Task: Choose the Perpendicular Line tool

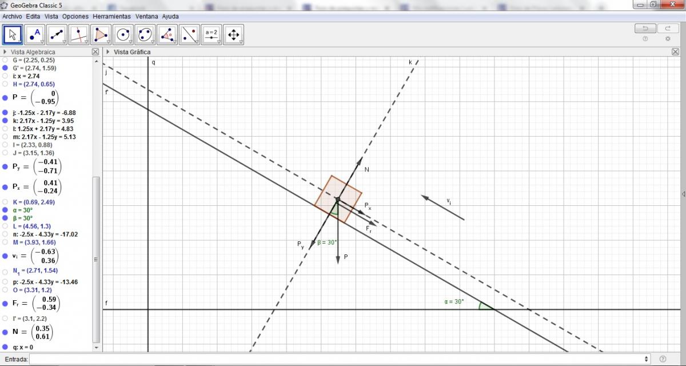Action: (x=79, y=35)
